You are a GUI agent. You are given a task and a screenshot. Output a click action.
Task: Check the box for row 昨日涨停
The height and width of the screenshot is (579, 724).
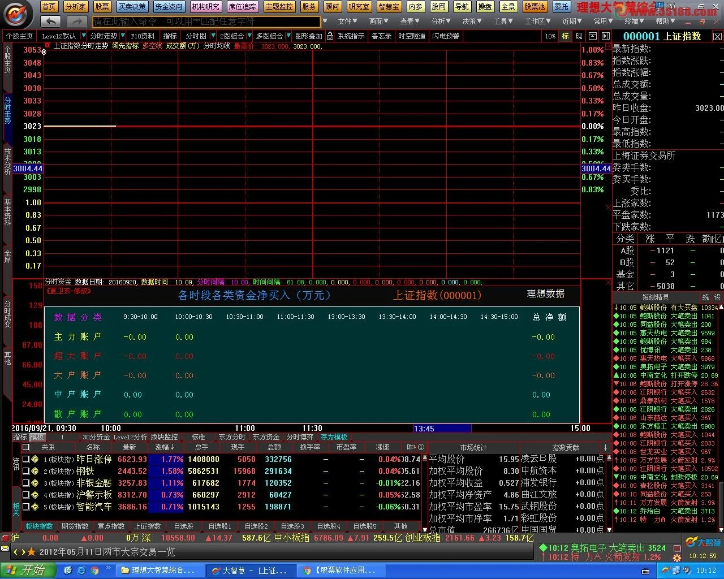click(26, 459)
